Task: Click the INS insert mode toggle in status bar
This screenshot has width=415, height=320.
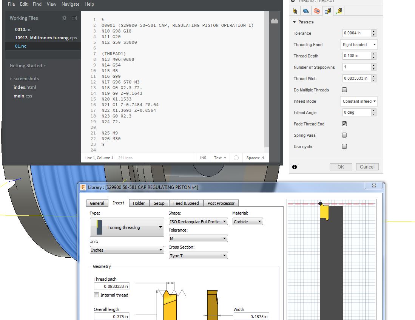Action: [x=203, y=158]
